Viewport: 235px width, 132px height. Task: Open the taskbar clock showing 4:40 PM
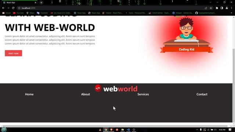(x=222, y=130)
